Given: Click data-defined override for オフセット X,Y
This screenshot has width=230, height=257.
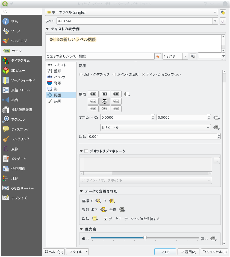Looking at the screenshot, I should [217, 117].
